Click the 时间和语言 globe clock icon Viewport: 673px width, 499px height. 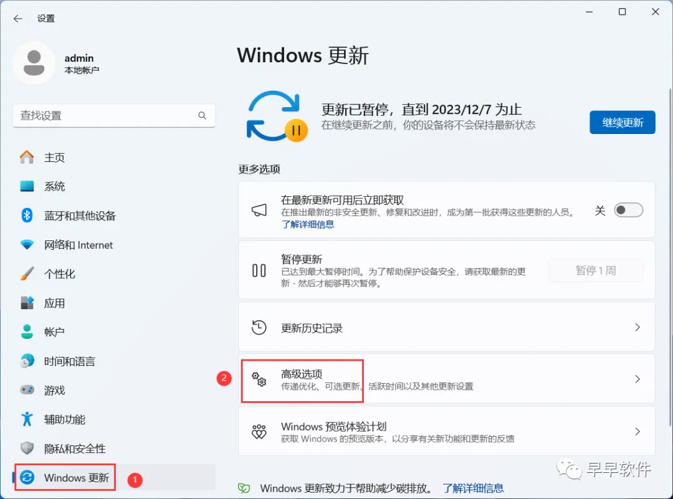27,361
